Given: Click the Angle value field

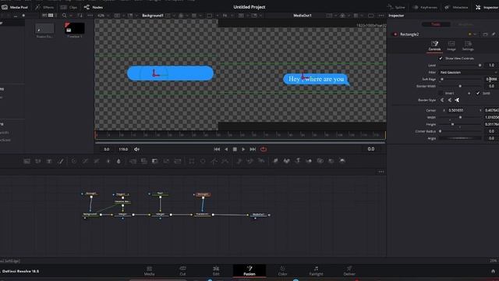Looking at the screenshot, I should (491, 138).
